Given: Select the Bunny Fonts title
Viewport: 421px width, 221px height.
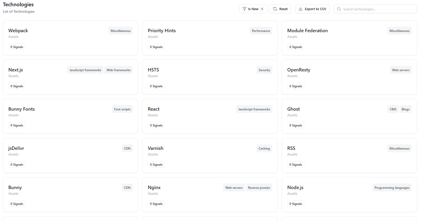Looking at the screenshot, I should click(21, 109).
